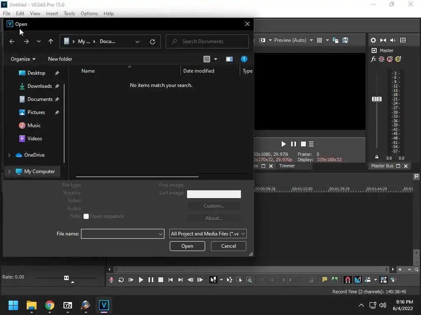This screenshot has height=315, width=421.
Task: Toggle Automatic Crossfades
Action: [x=358, y=280]
